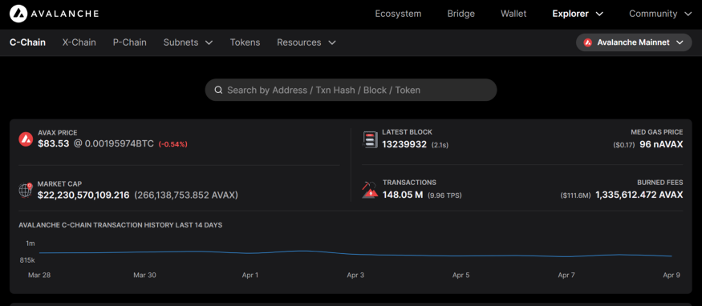Click the market cap $22,230,570,109.216 value
The height and width of the screenshot is (306, 702).
click(x=83, y=195)
